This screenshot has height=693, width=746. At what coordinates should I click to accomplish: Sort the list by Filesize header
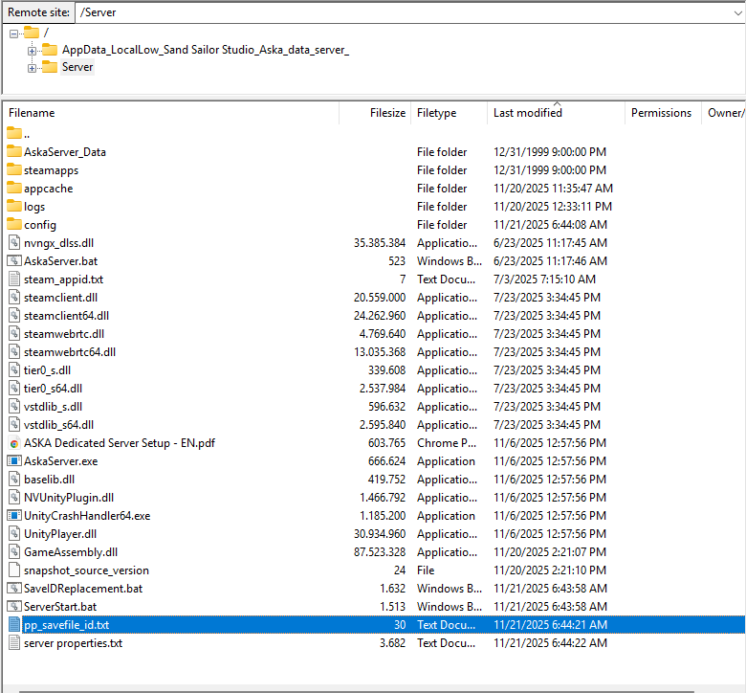coord(387,113)
